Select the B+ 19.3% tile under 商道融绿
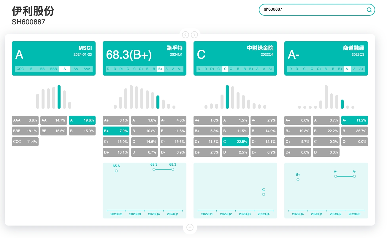The height and width of the screenshot is (238, 390). click(x=298, y=131)
